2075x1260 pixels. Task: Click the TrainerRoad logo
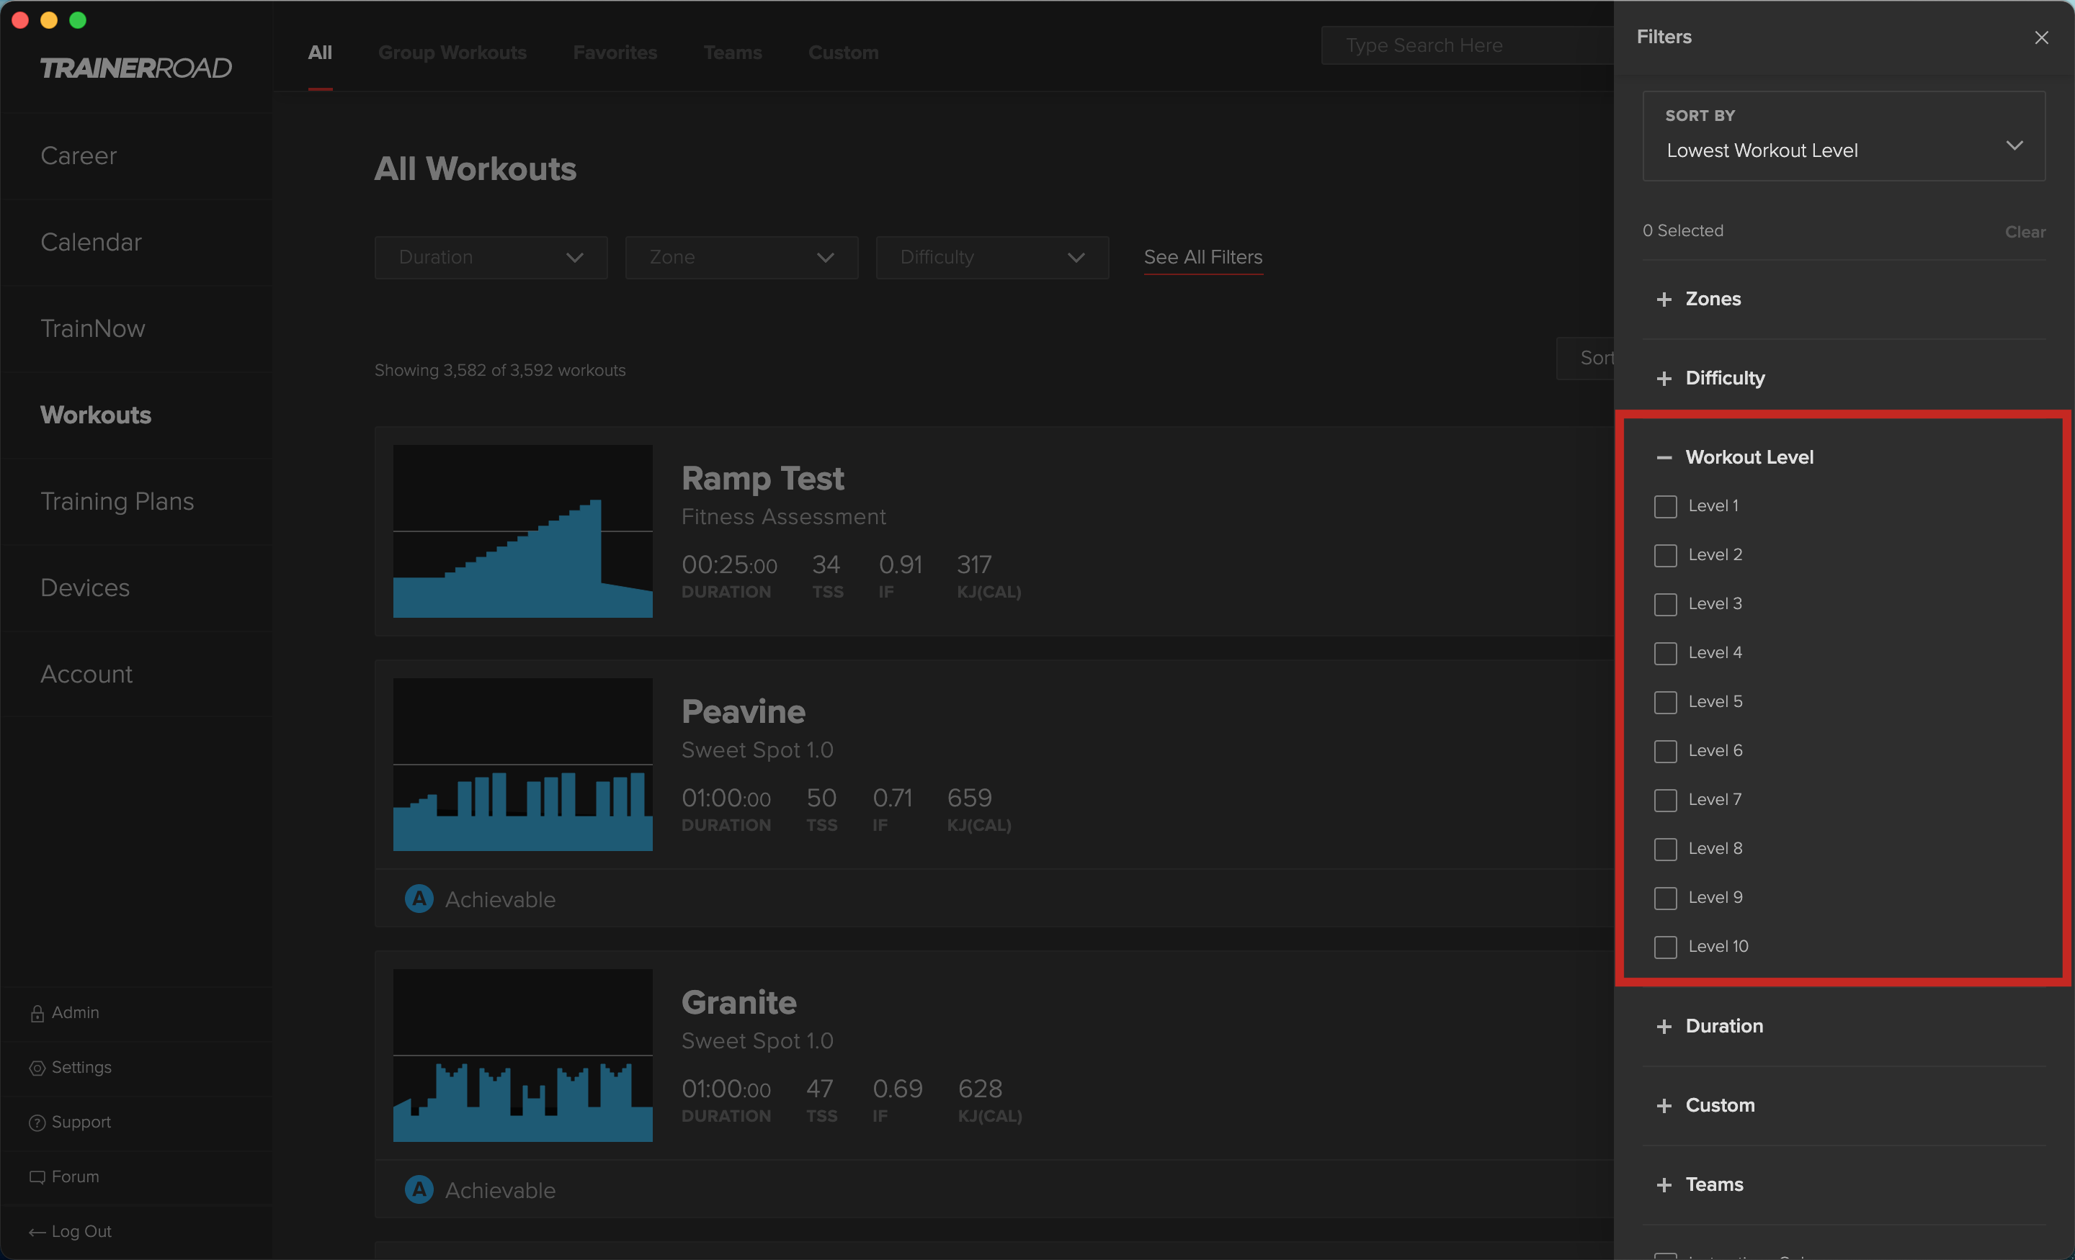coord(135,68)
